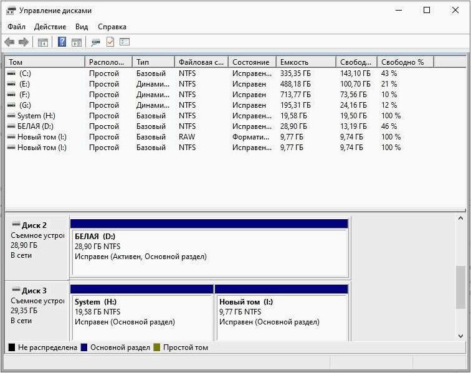
Task: Click the disk pane scrollbar thumb
Action: pyautogui.click(x=460, y=287)
